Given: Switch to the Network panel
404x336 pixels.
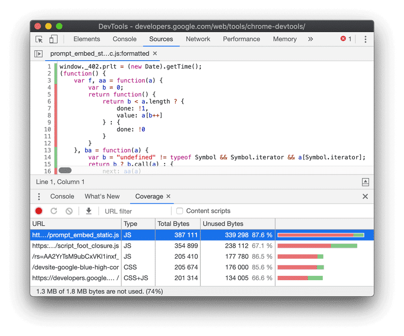Looking at the screenshot, I should 198,39.
